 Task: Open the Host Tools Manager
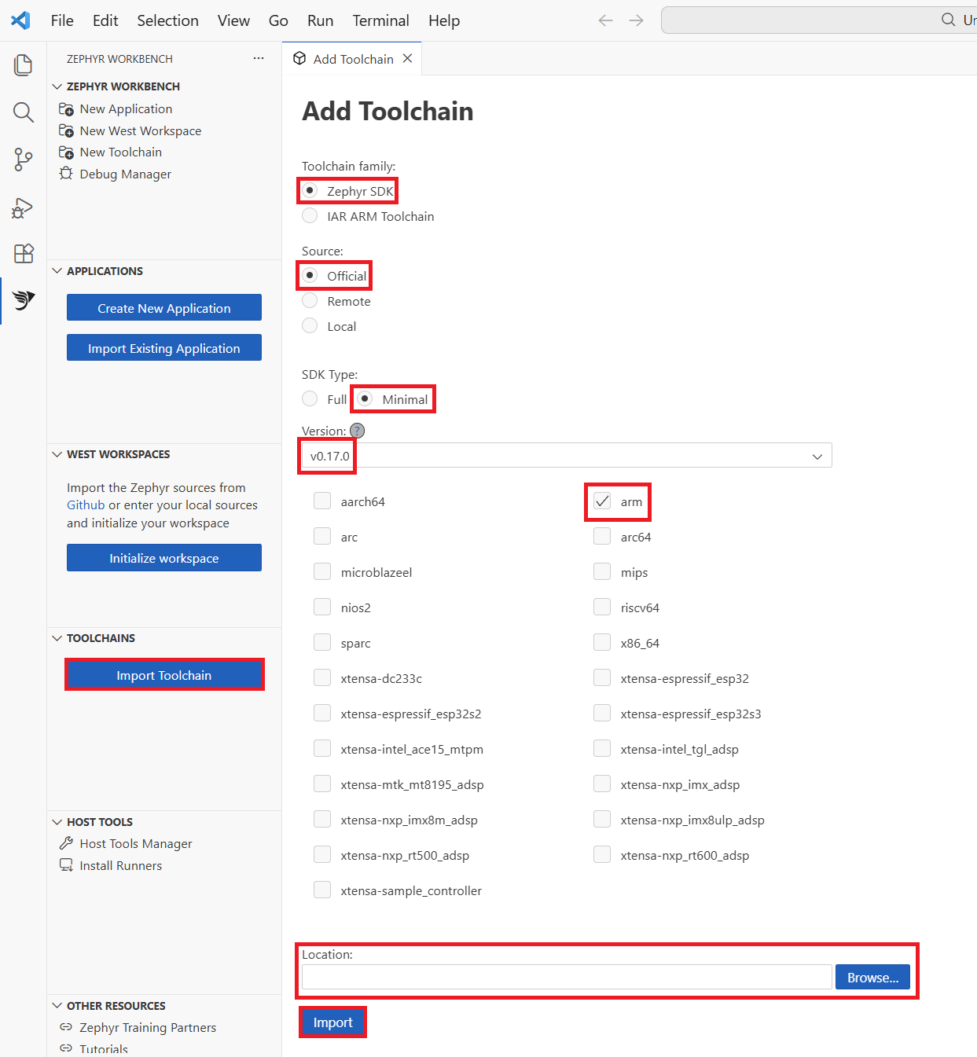[x=134, y=843]
